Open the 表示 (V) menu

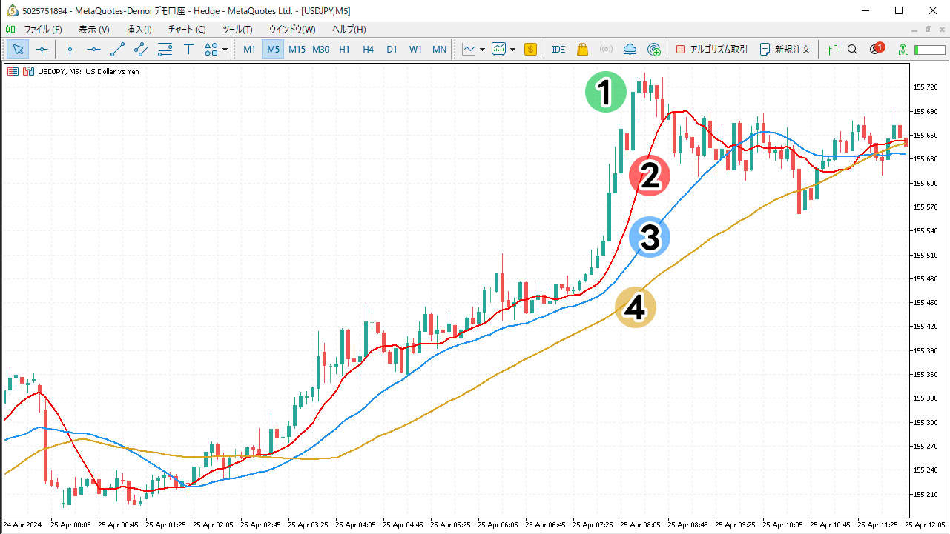94,30
